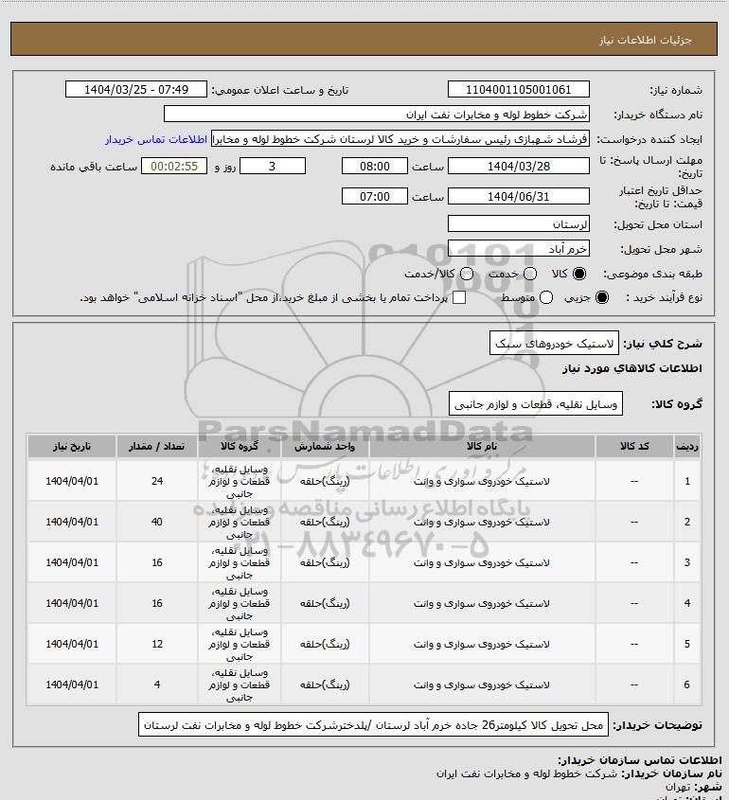Click quantity 16 in row 3
This screenshot has width=729, height=800.
(157, 562)
